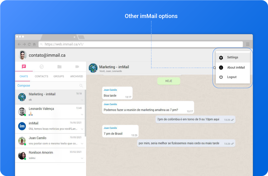Image resolution: width=268 pixels, height=176 pixels.
Task: Open the Marketing - imMail chat row
Action: click(x=50, y=97)
